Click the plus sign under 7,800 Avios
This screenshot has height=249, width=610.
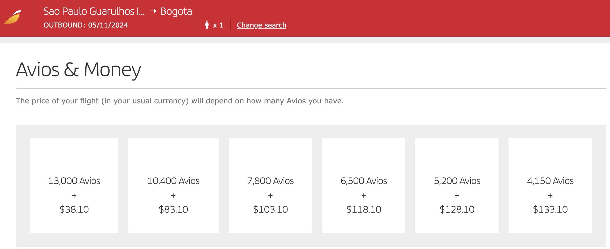click(270, 196)
